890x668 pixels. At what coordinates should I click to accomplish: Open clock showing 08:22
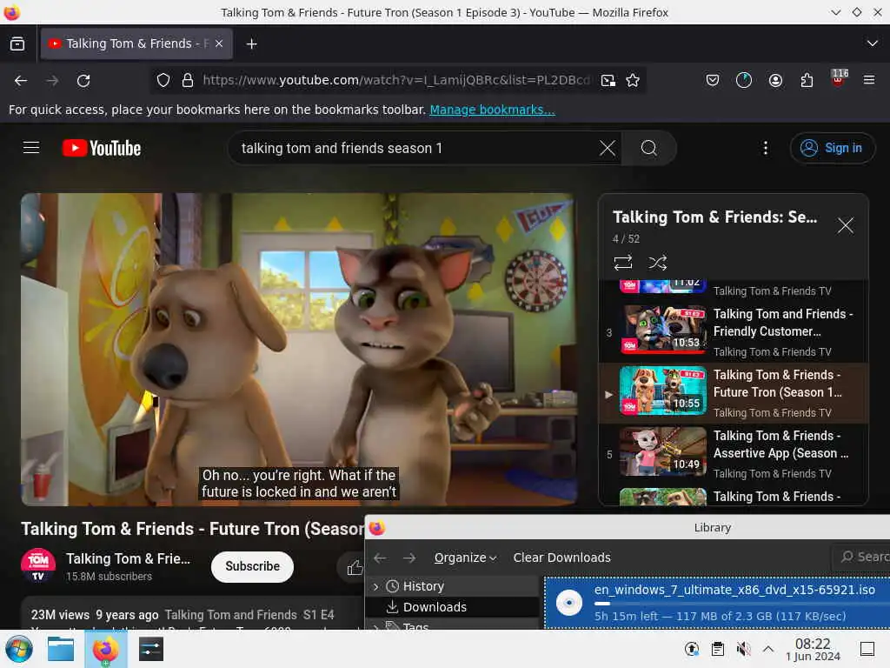pyautogui.click(x=813, y=649)
